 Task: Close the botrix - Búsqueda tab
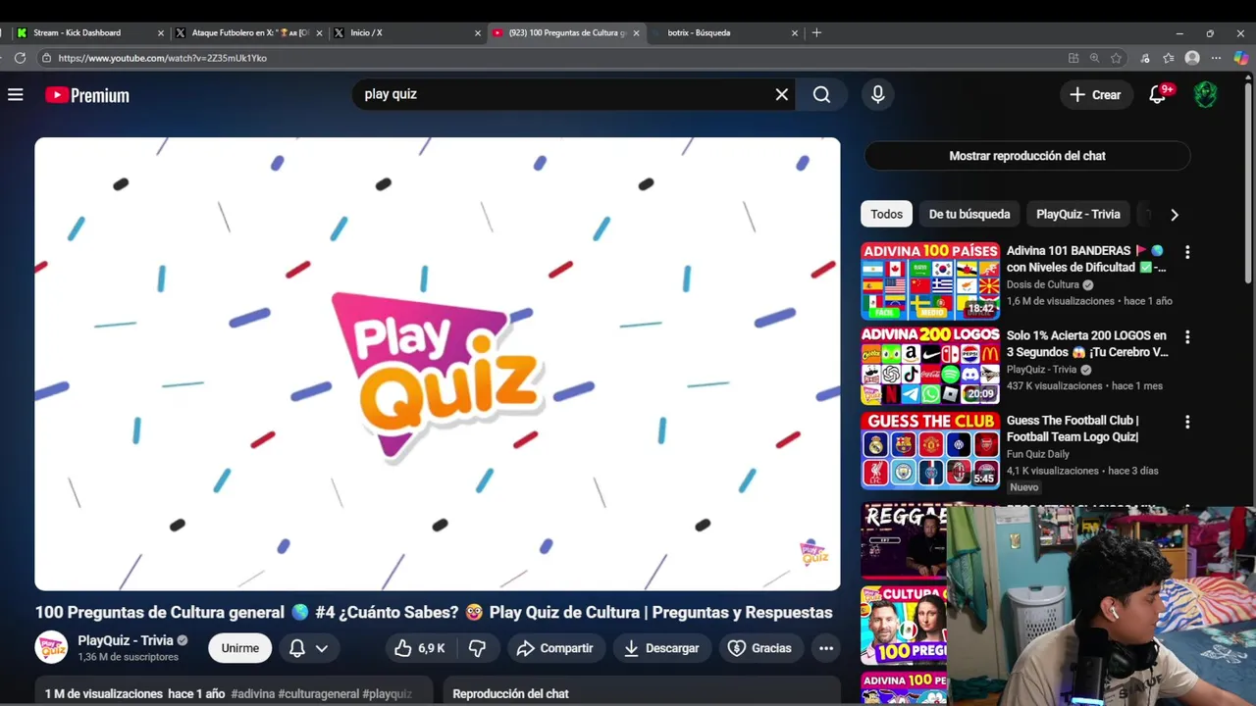[x=795, y=32]
